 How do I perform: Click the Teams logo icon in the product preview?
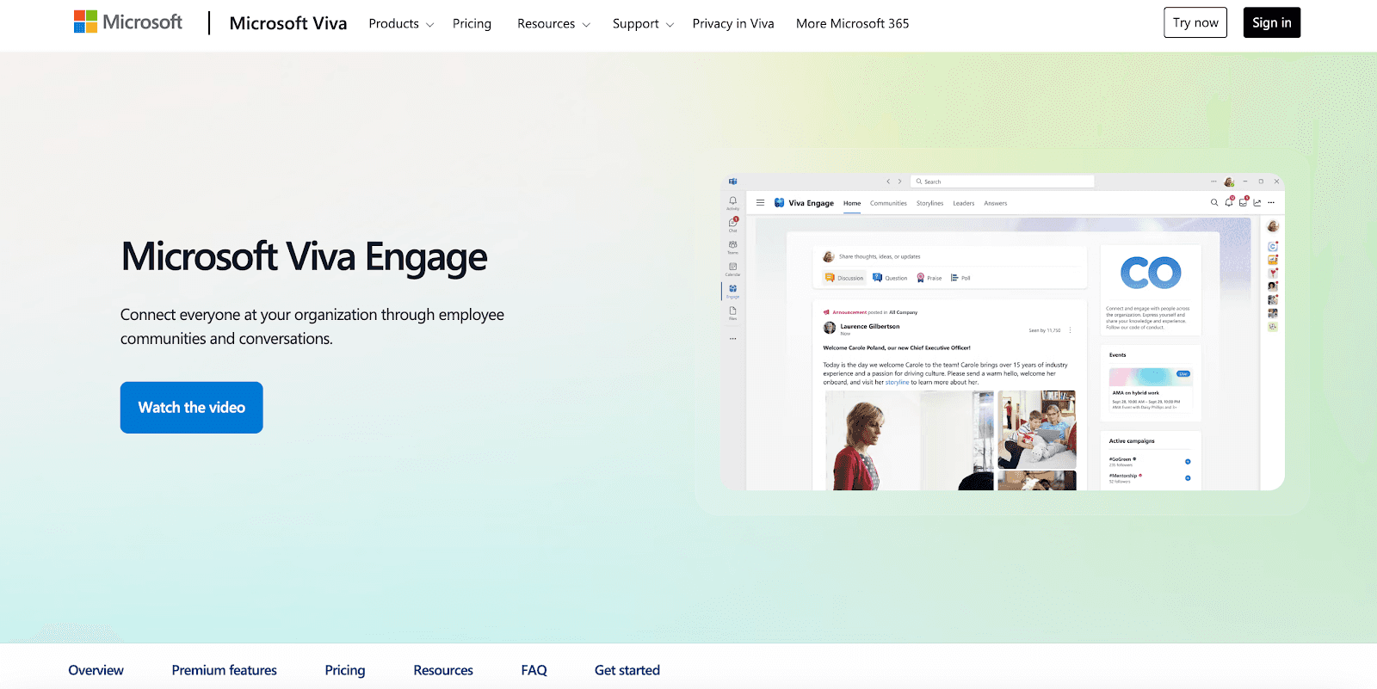pos(733,181)
